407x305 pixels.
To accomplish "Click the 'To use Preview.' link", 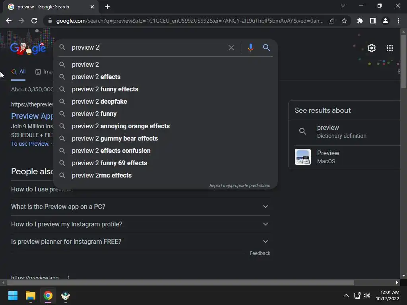I will point(30,144).
